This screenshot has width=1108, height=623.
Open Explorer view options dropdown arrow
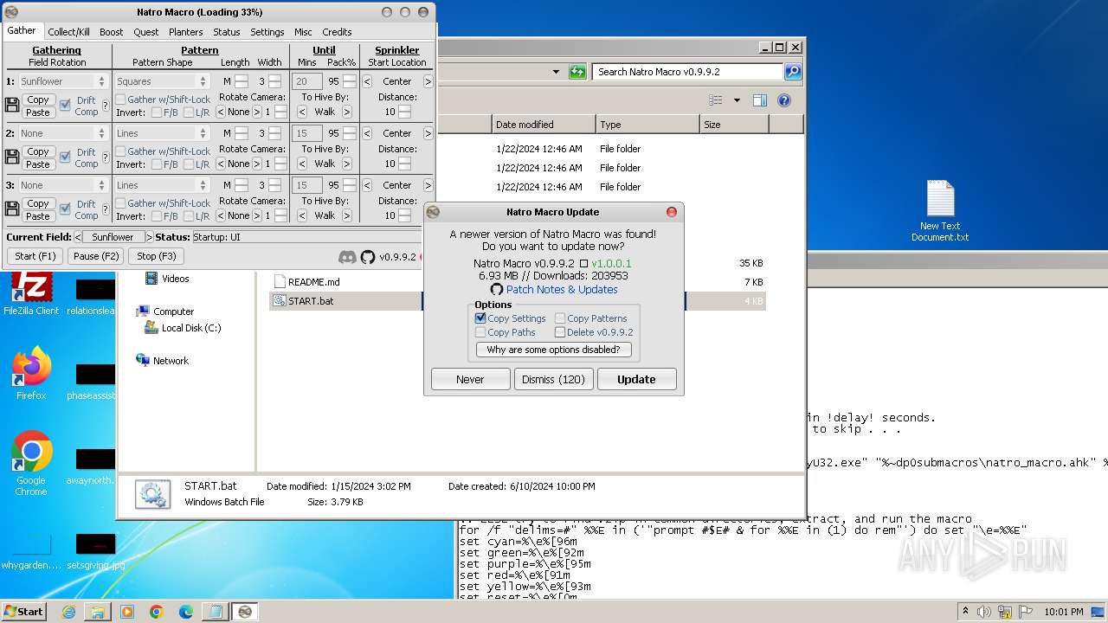[x=737, y=100]
